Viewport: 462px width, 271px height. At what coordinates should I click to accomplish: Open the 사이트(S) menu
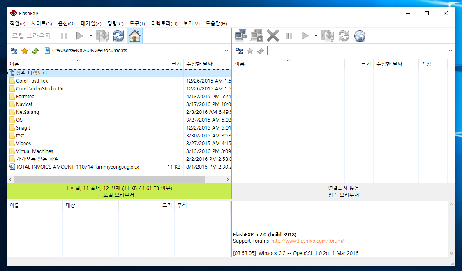point(42,24)
